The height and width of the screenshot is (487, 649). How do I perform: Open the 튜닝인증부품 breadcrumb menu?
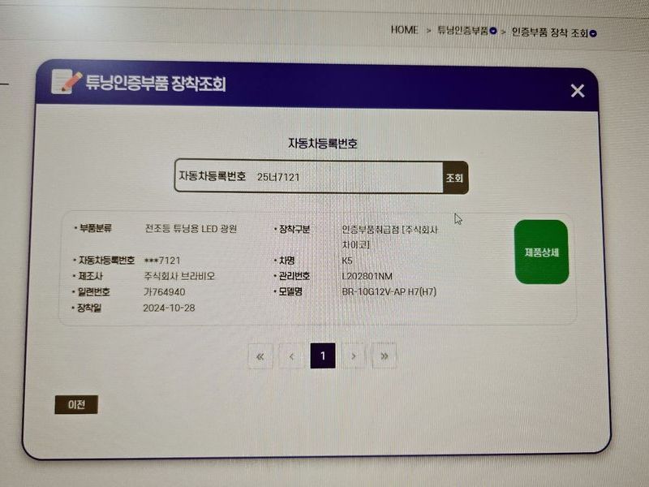462,31
